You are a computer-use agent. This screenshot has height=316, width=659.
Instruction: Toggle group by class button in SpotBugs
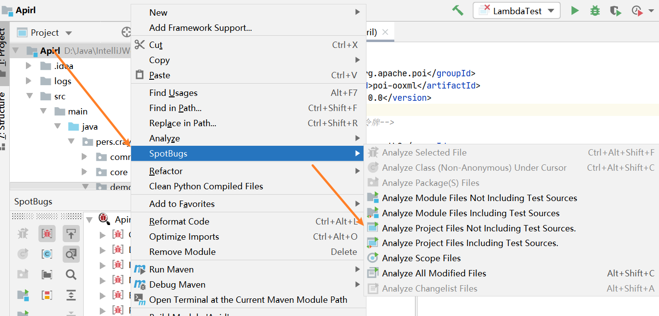[x=47, y=254]
